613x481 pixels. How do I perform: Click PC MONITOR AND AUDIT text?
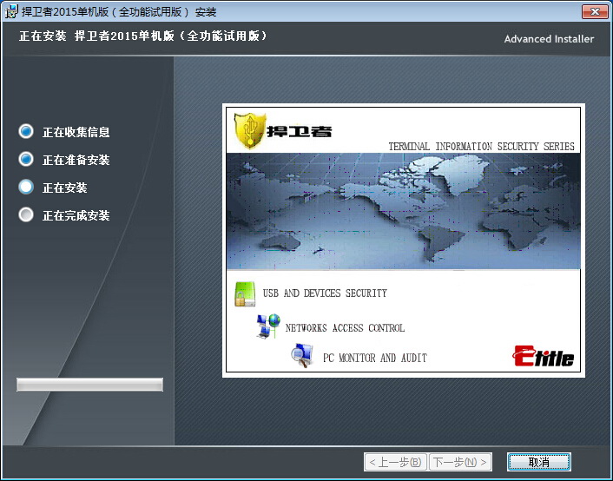coord(375,358)
